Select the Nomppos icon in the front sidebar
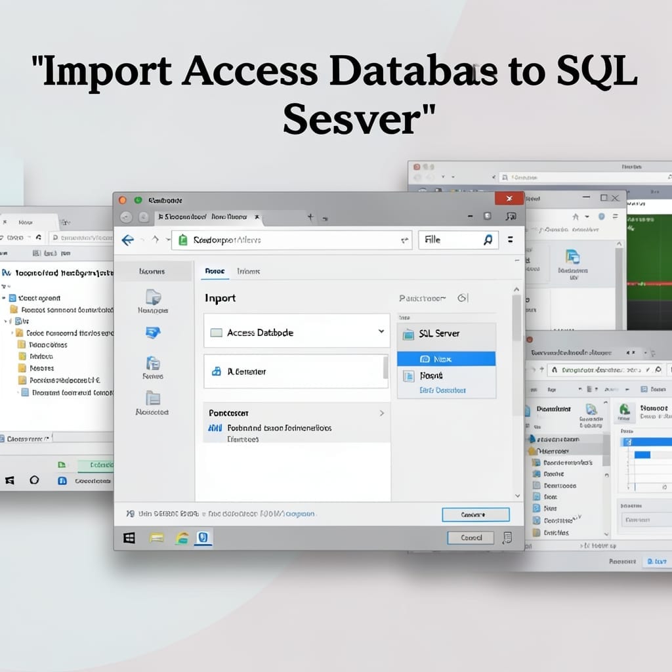 click(153, 297)
